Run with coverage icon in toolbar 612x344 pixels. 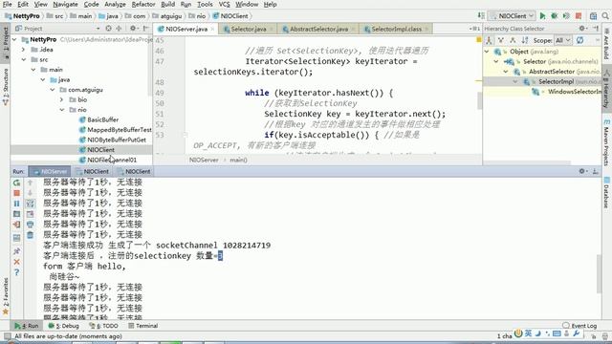(x=566, y=16)
